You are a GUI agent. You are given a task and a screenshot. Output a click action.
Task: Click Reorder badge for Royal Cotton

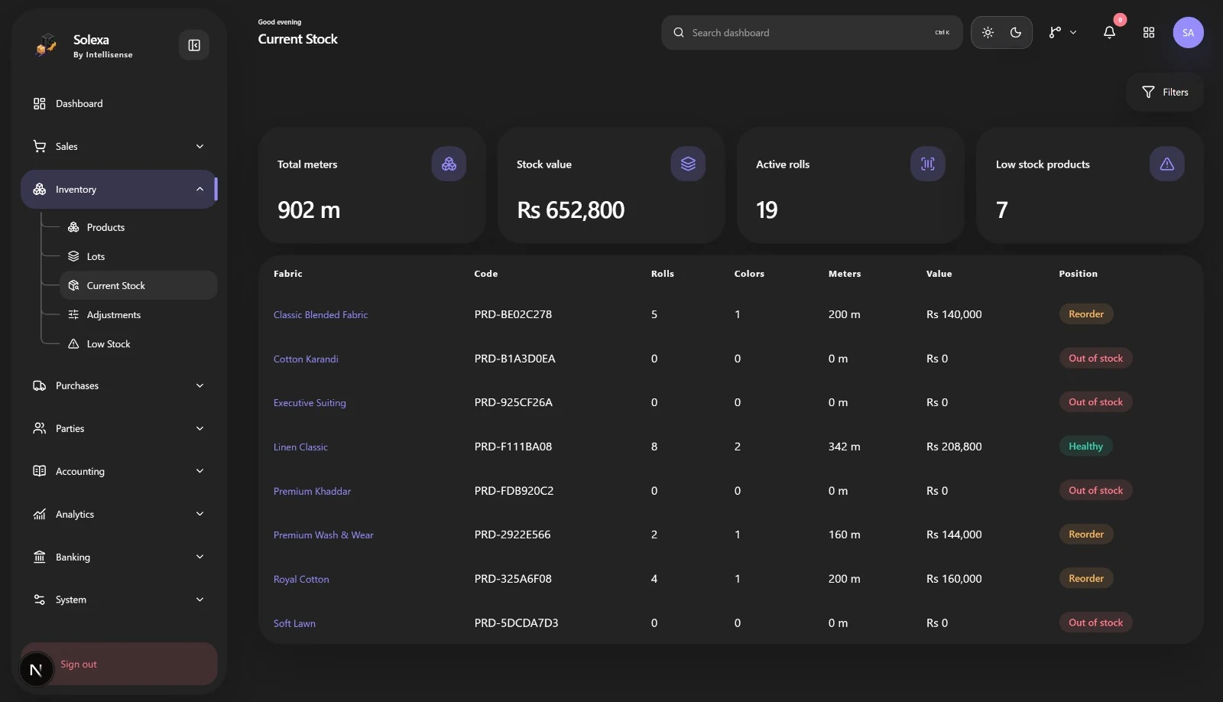click(x=1086, y=578)
